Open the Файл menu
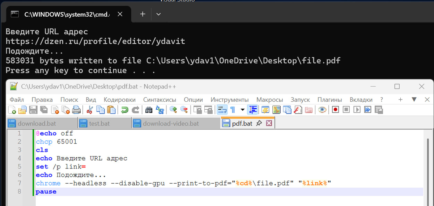Screen dimensions: 434x206 tap(17, 100)
